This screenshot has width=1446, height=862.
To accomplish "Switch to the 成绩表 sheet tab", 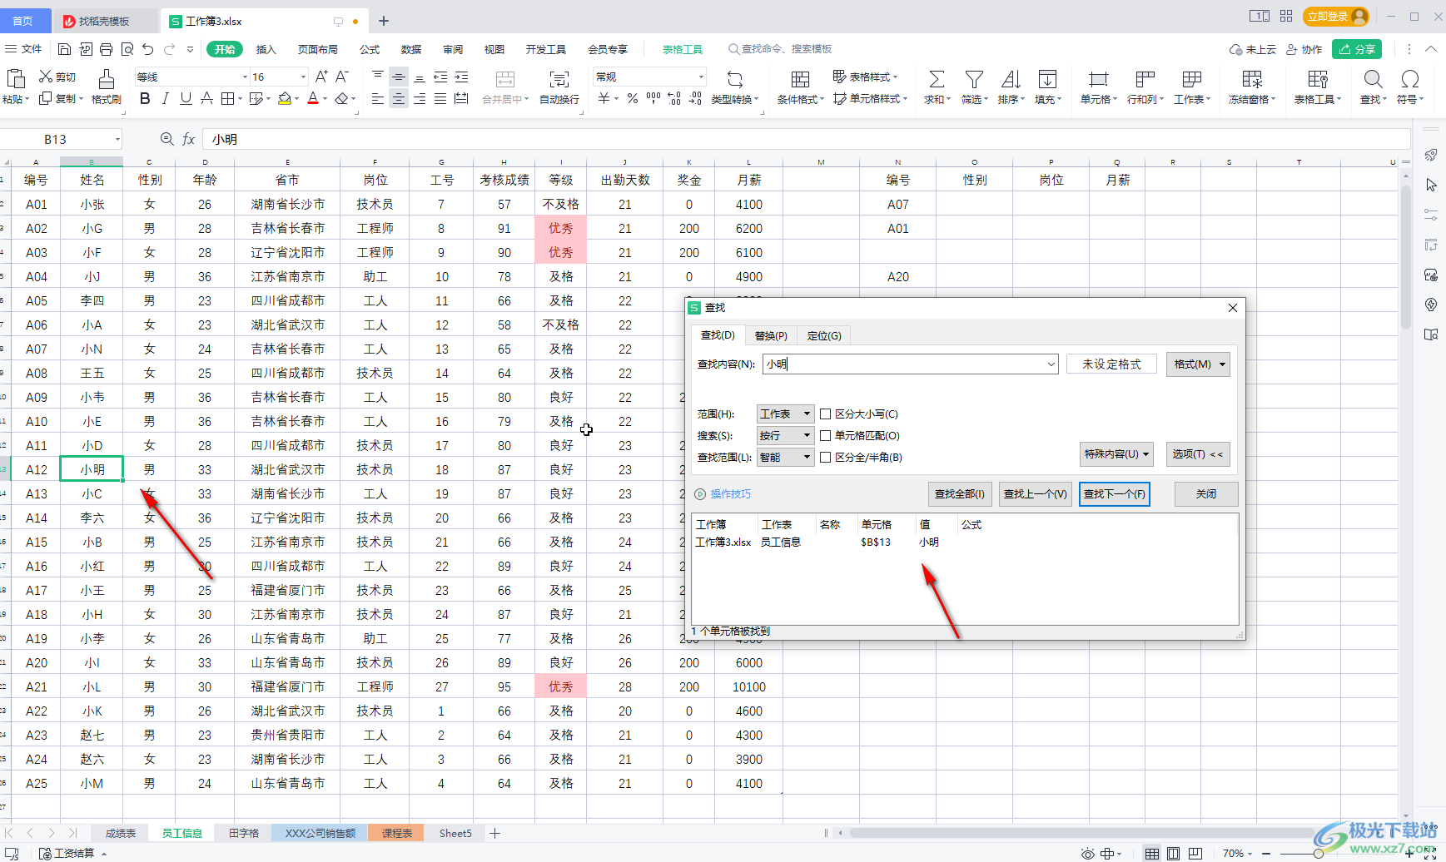I will (x=121, y=833).
